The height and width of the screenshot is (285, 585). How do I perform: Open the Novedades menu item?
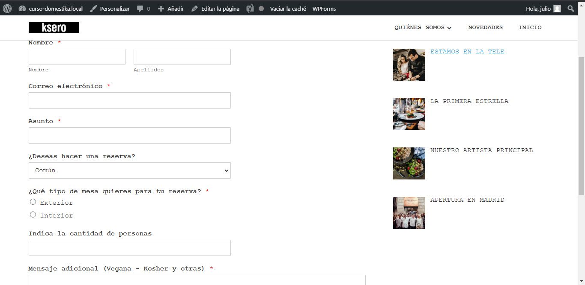[x=485, y=27]
